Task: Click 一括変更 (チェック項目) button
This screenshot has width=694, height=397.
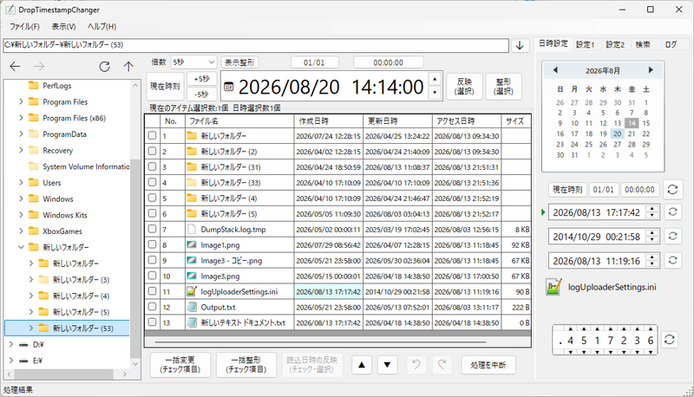Action: pos(180,365)
